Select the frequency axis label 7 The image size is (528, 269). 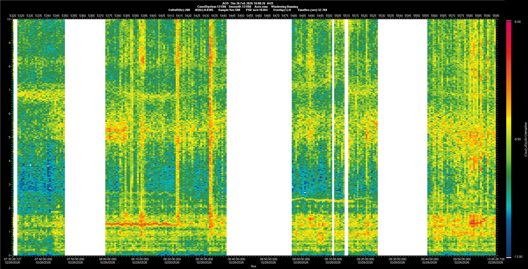coord(10,90)
